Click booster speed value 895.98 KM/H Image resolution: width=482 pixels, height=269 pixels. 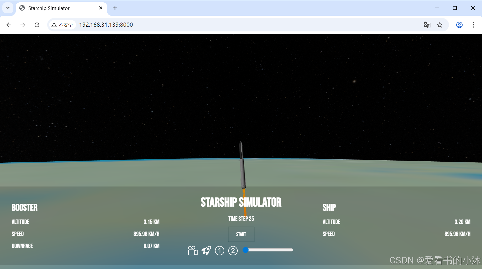(x=146, y=234)
